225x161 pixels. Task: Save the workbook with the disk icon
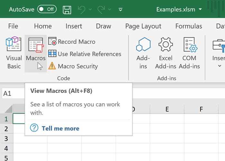click(67, 10)
